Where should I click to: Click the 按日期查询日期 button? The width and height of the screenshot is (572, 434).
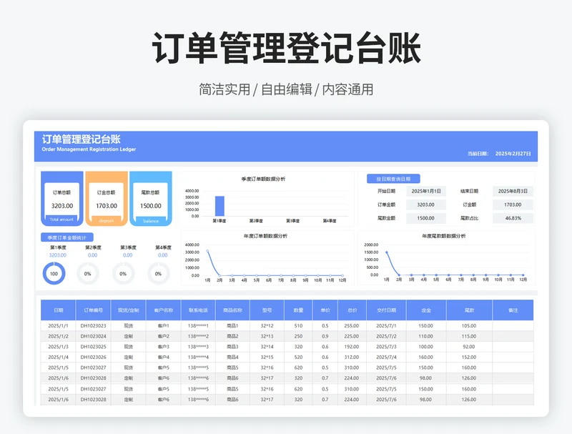coord(393,179)
